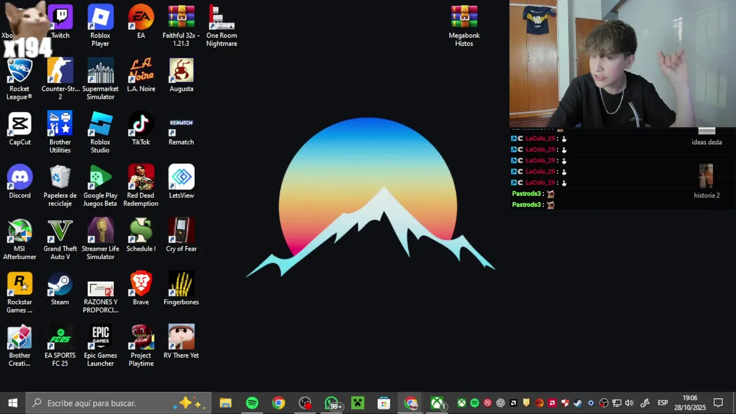
Task: Select the Google Play Juegos Beta icon
Action: pyautogui.click(x=100, y=186)
